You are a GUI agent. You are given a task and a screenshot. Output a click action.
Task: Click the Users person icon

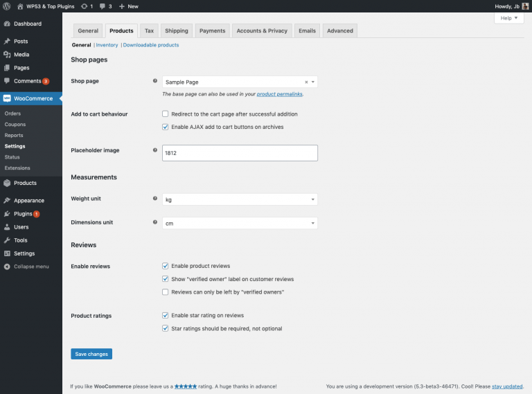click(x=7, y=227)
